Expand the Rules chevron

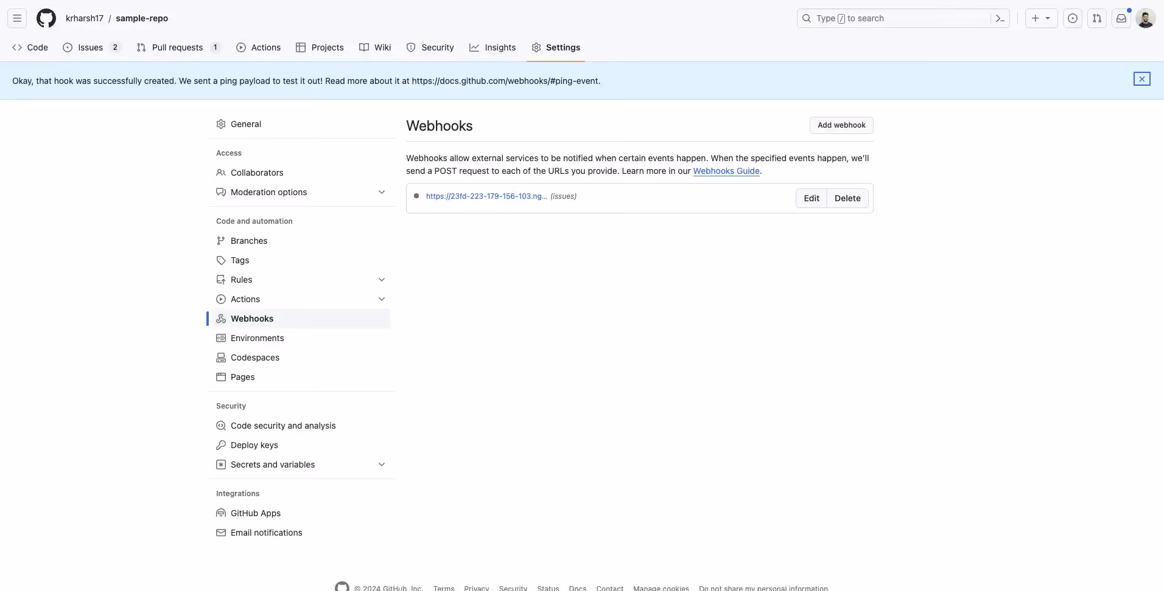point(382,280)
